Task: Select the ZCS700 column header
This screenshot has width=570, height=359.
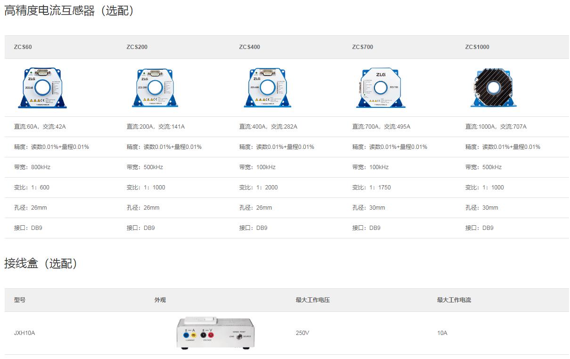Action: (x=363, y=47)
